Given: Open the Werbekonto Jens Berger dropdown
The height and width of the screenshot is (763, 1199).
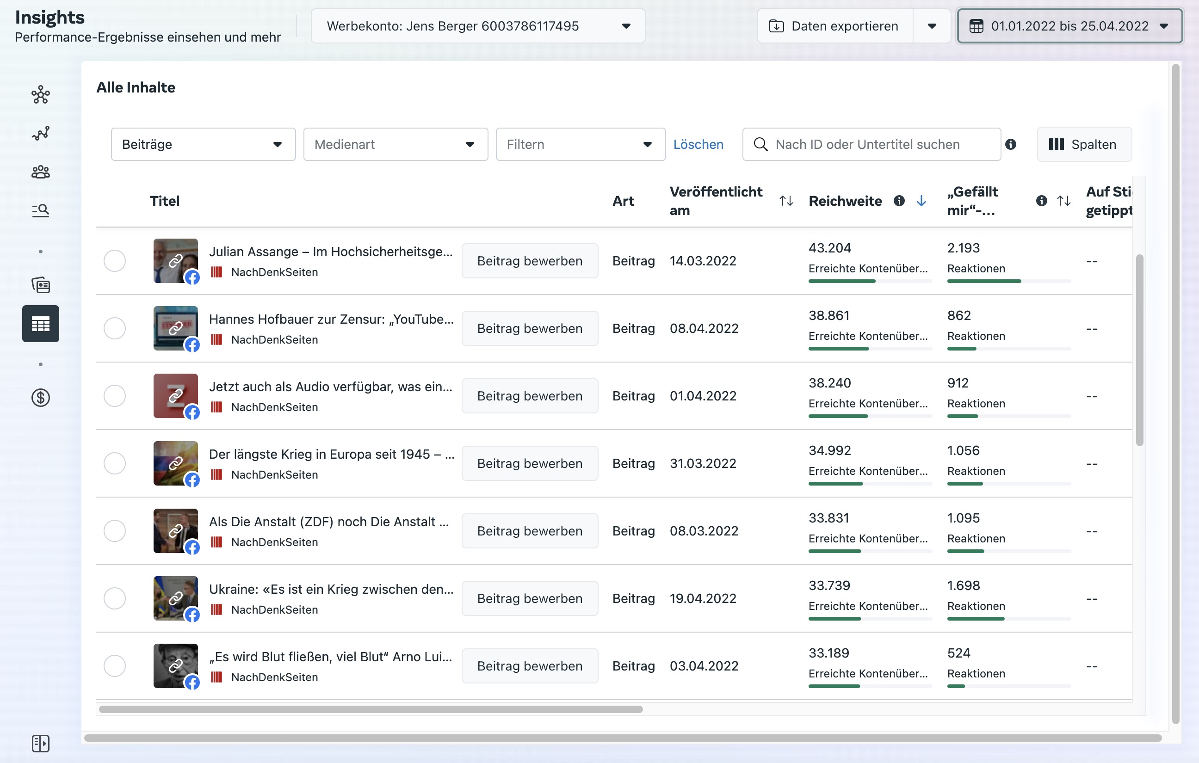Looking at the screenshot, I should [478, 26].
